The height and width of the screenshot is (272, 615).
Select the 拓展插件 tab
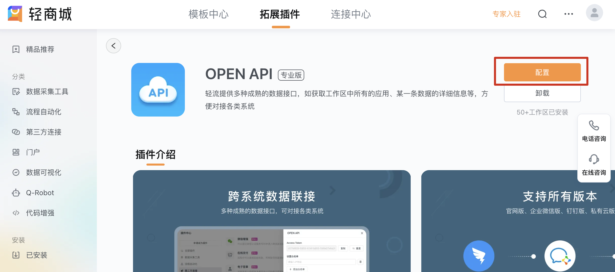pyautogui.click(x=280, y=14)
